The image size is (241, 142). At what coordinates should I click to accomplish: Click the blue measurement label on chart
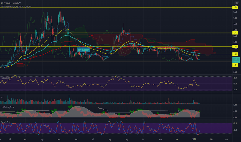(83, 50)
